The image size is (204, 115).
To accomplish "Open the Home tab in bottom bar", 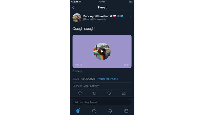I will click(x=78, y=110).
